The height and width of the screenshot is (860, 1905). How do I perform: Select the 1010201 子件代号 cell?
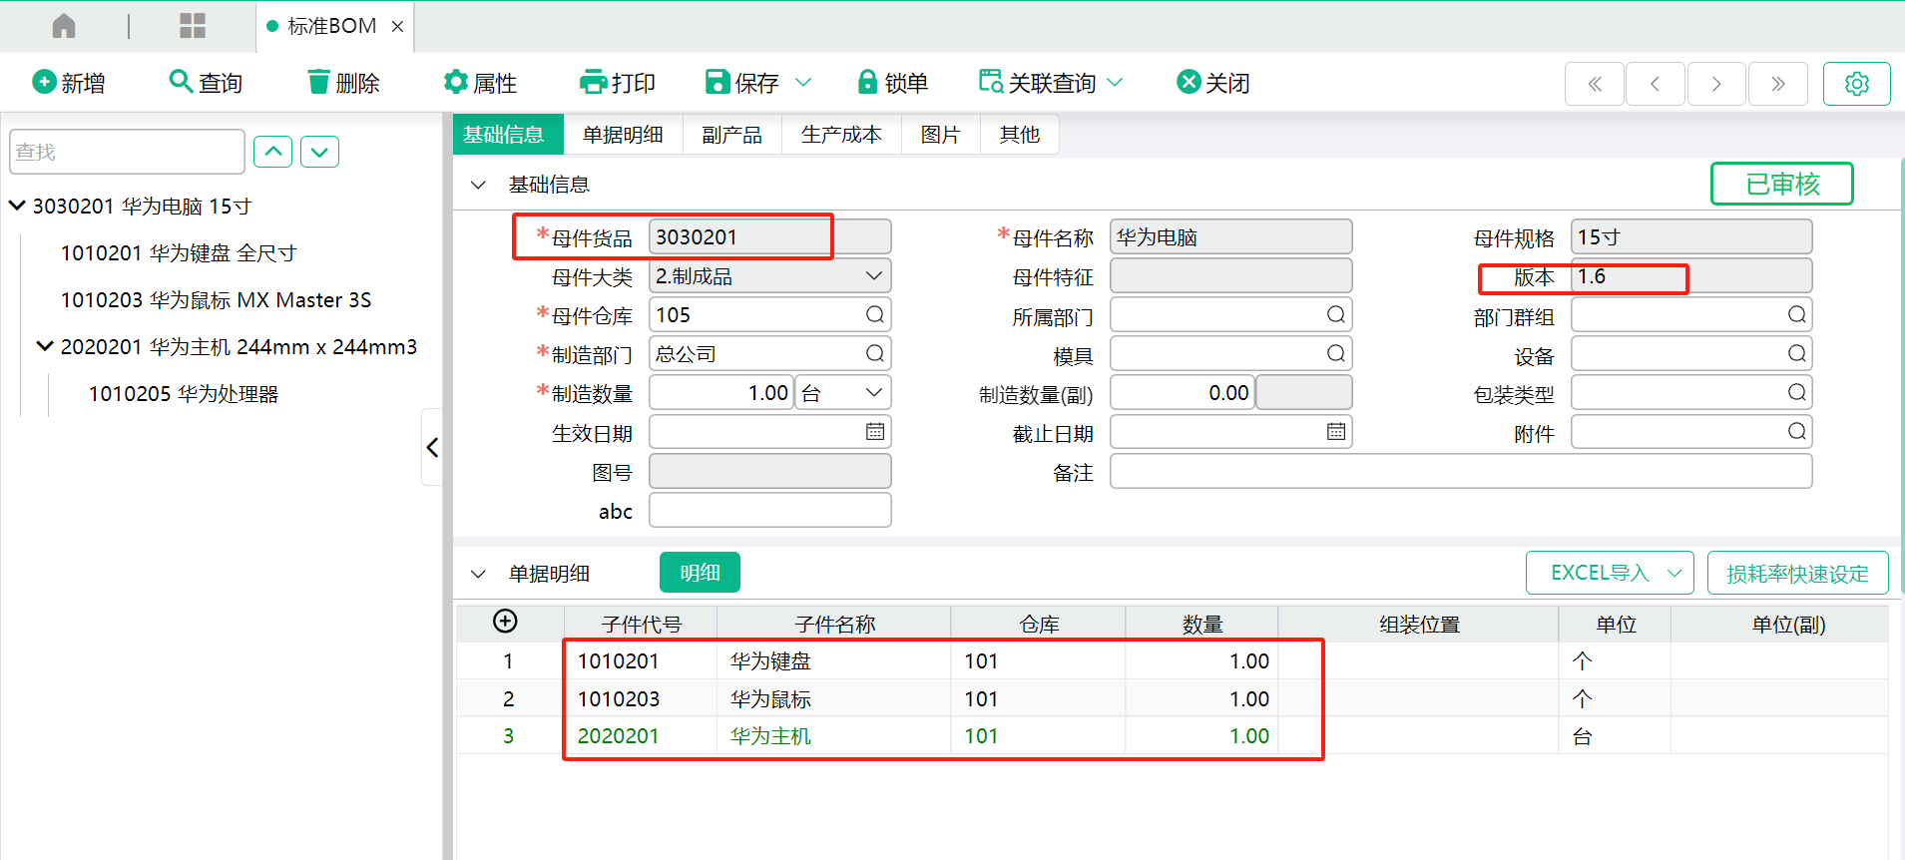pyautogui.click(x=641, y=661)
